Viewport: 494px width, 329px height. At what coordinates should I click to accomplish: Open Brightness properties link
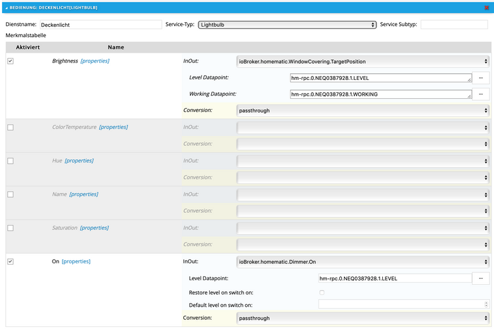pyautogui.click(x=95, y=61)
